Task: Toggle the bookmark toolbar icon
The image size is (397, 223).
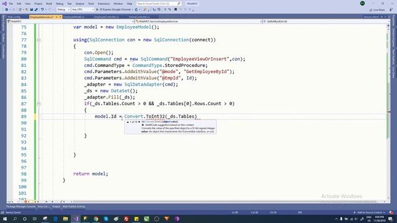Action: point(176,10)
